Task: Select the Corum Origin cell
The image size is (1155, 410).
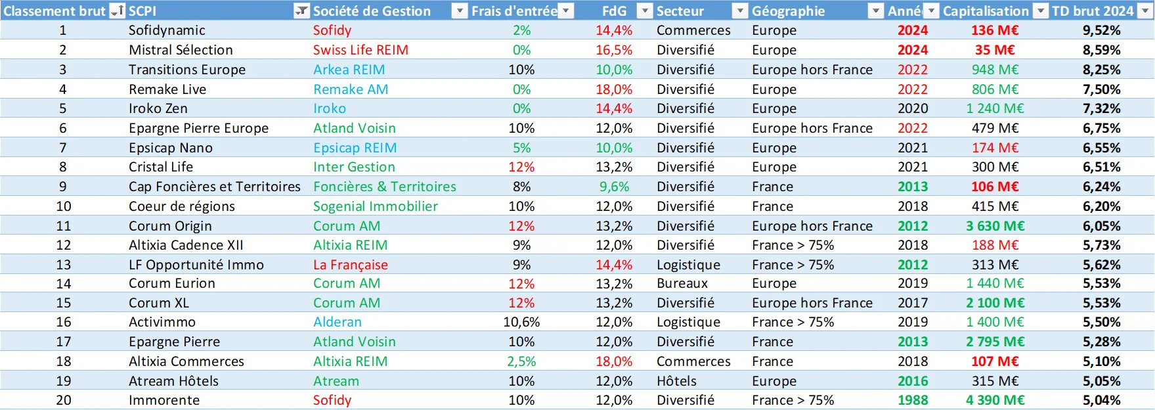Action: (x=170, y=226)
